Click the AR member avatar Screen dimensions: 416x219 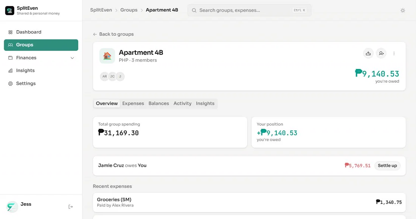tap(104, 77)
